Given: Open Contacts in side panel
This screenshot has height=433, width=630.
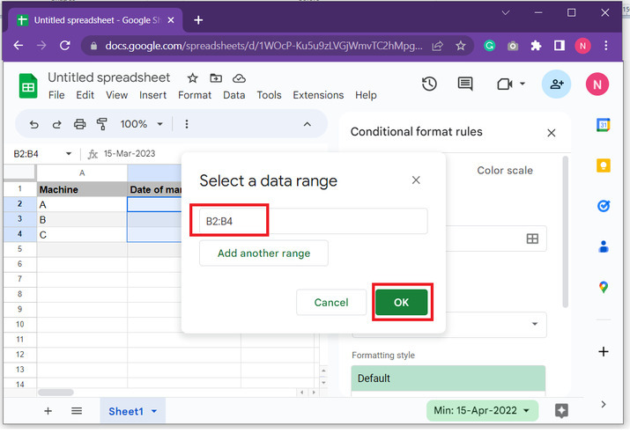Looking at the screenshot, I should point(603,246).
